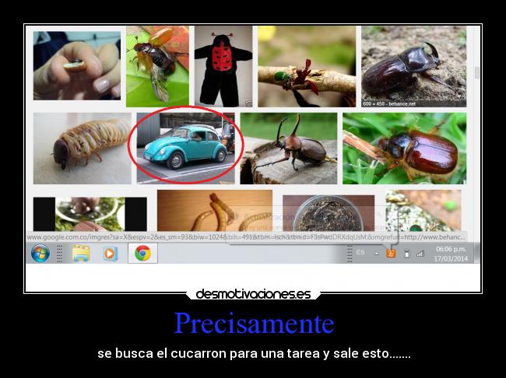Open ladybug costume thumbnail
506x378 pixels.
[x=223, y=66]
